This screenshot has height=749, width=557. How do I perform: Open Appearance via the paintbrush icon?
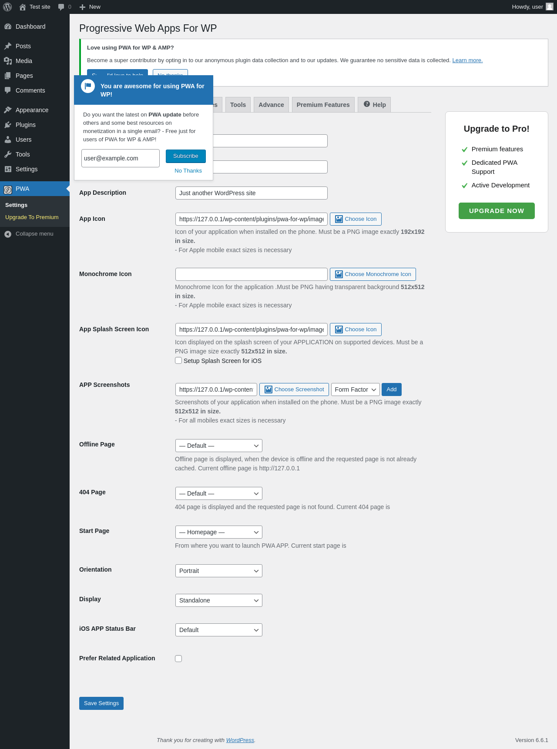[x=8, y=110]
